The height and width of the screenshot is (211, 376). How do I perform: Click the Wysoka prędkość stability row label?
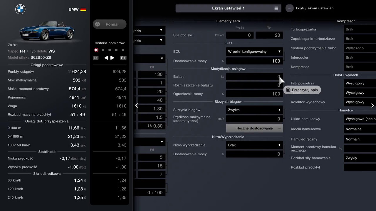tap(22, 167)
